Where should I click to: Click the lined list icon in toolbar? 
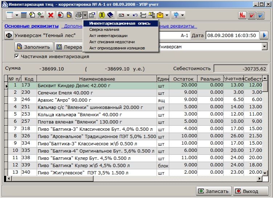coord(10,15)
